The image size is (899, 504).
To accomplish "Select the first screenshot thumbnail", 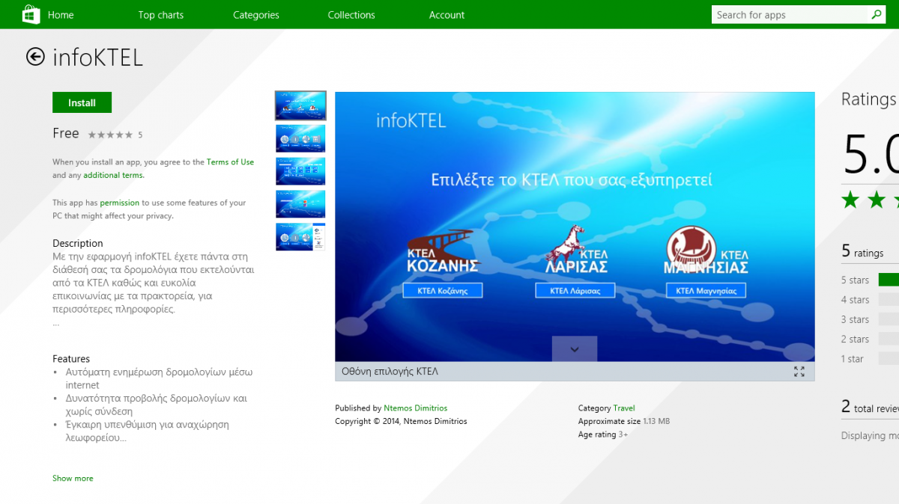I will 300,105.
